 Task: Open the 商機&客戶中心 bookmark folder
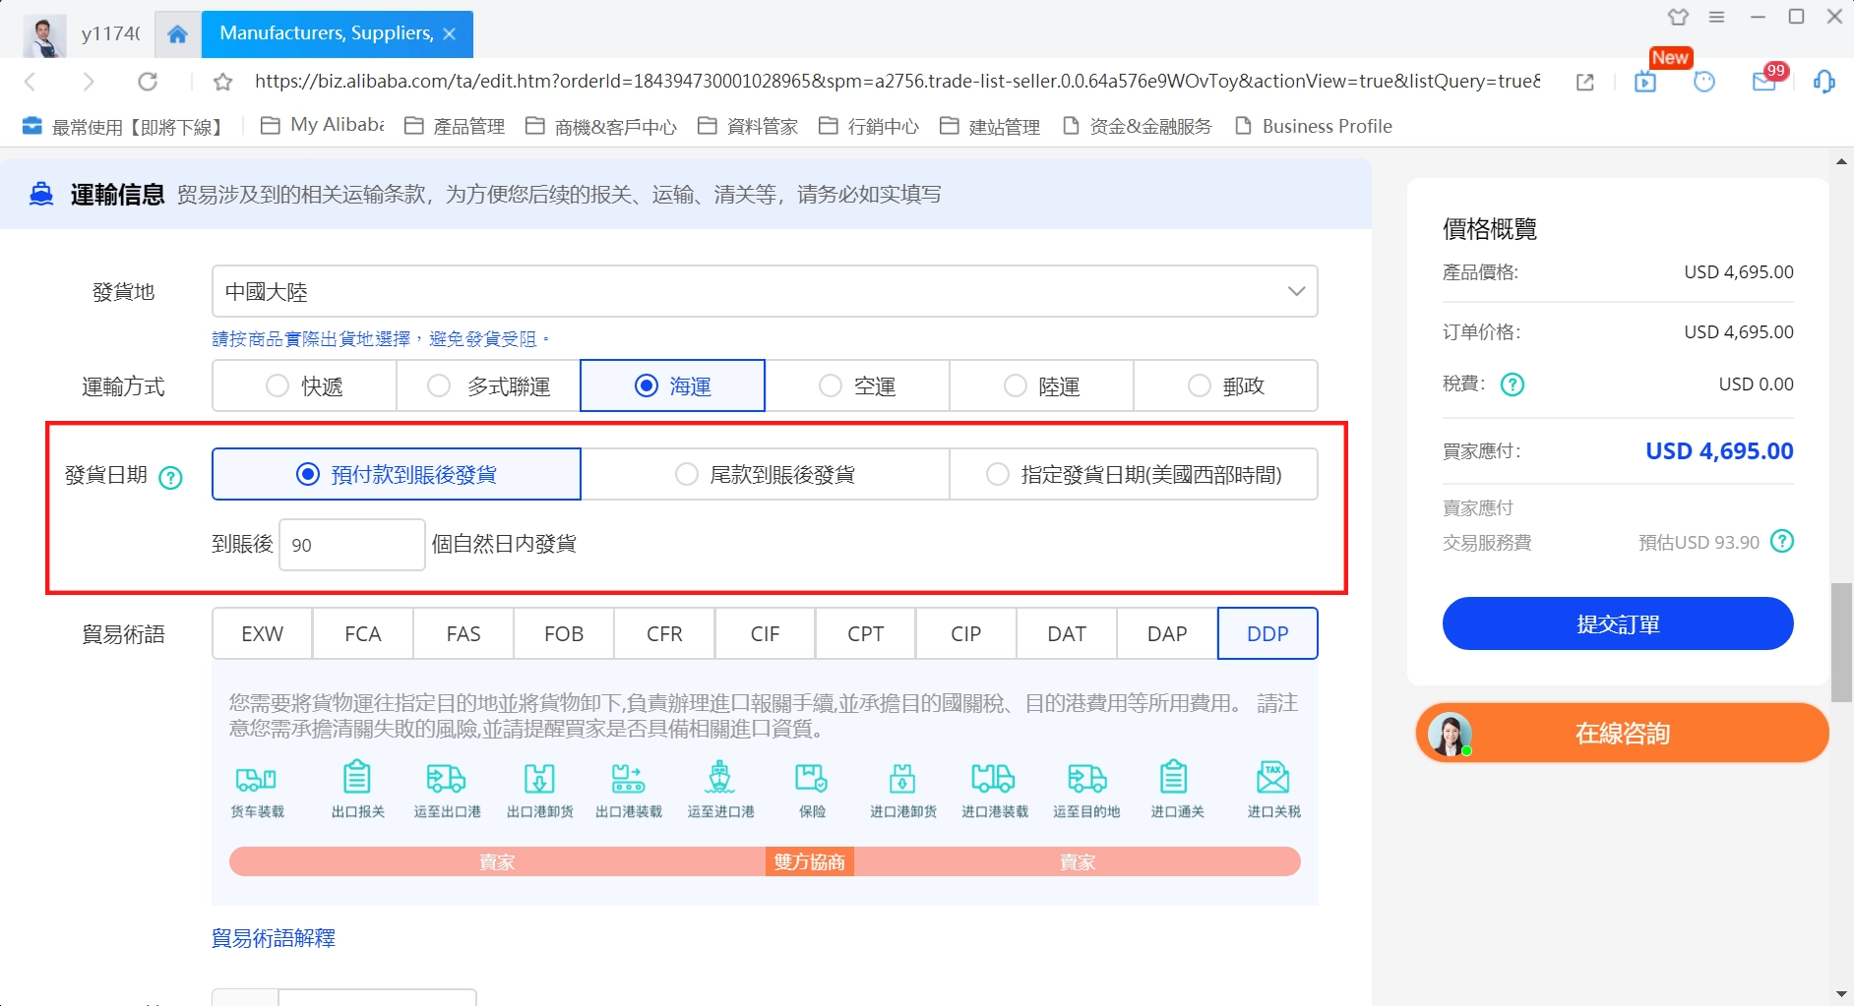point(601,126)
